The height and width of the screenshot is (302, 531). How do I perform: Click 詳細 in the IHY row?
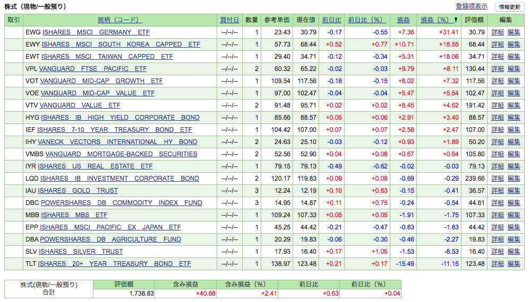(x=498, y=141)
